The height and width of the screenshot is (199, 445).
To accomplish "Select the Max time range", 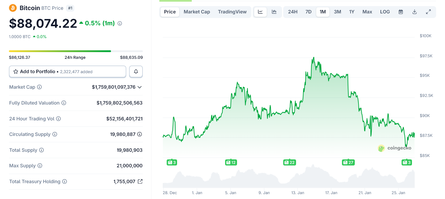I will pyautogui.click(x=367, y=12).
